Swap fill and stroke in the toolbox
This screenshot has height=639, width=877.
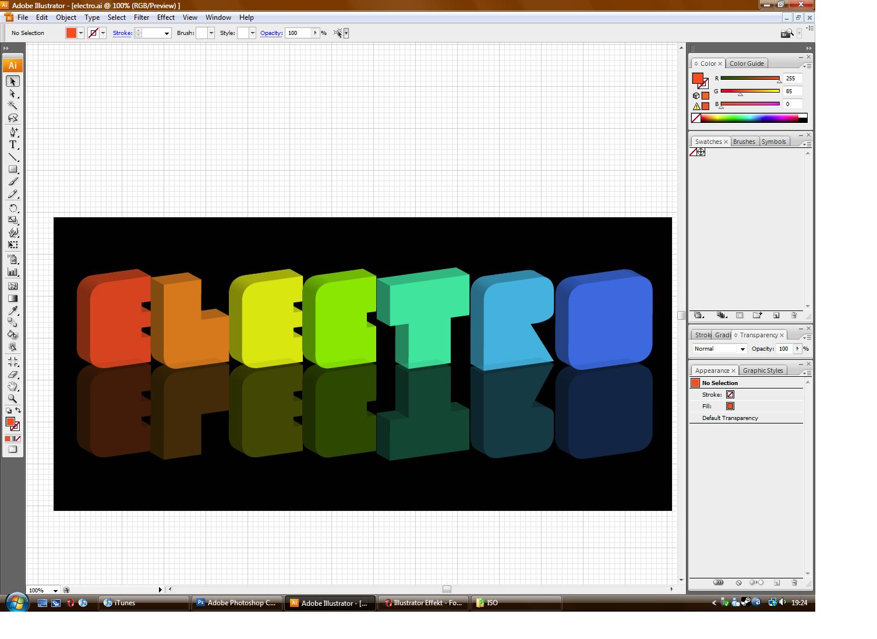[x=18, y=410]
